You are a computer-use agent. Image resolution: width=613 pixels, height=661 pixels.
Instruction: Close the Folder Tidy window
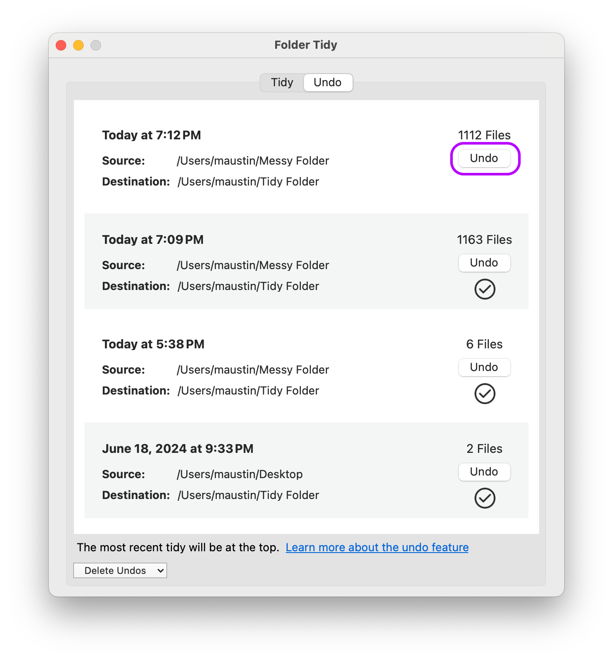tap(61, 45)
